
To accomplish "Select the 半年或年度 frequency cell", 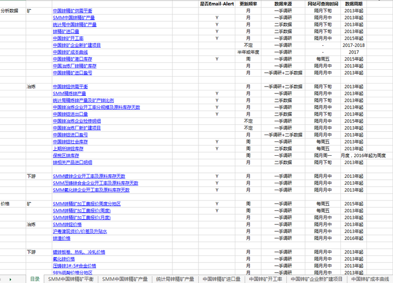I will pos(248,52).
